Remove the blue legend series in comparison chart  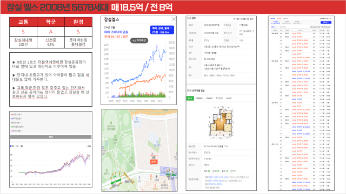[22, 119]
